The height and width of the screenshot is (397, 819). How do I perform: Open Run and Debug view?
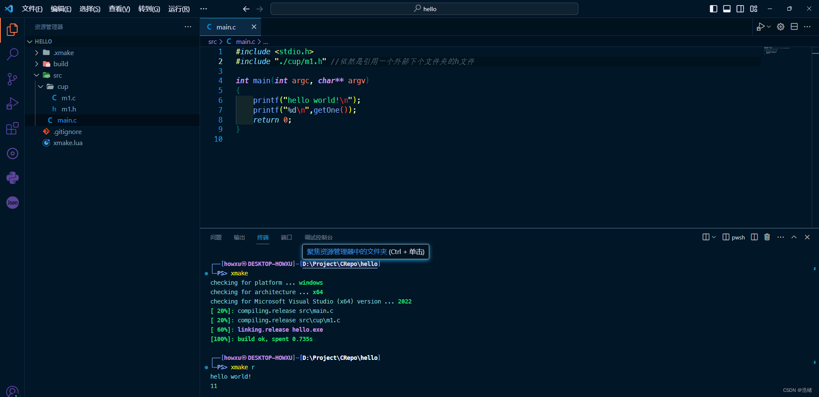pos(12,104)
